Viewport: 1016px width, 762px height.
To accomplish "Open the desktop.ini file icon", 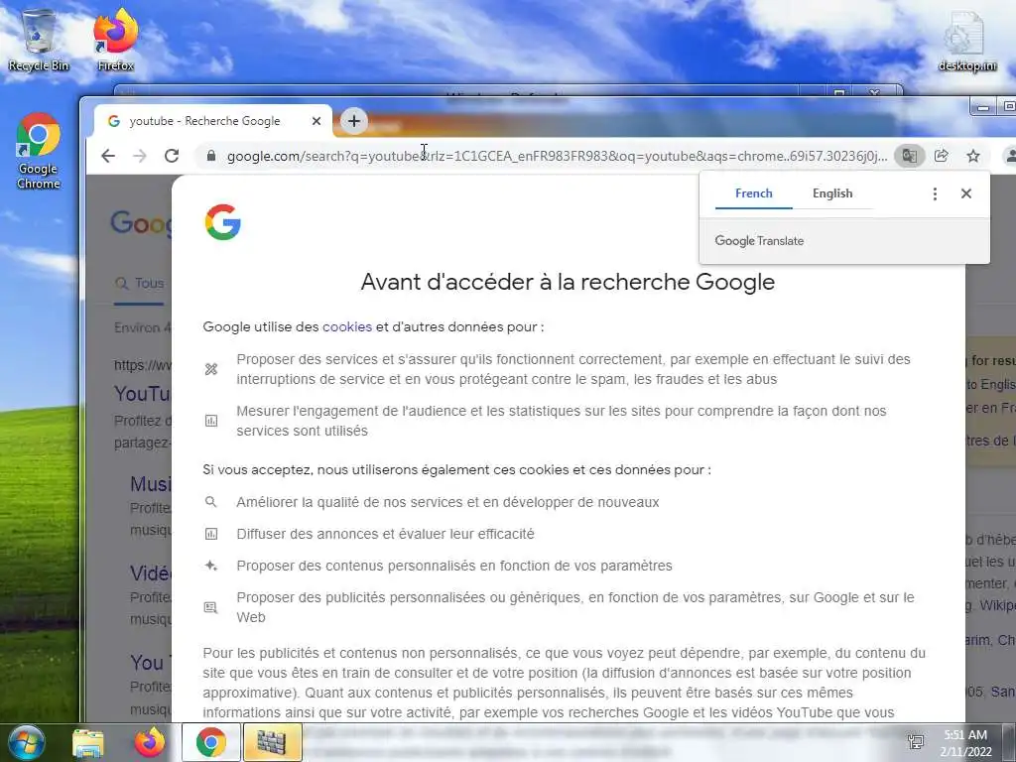I will tap(966, 40).
